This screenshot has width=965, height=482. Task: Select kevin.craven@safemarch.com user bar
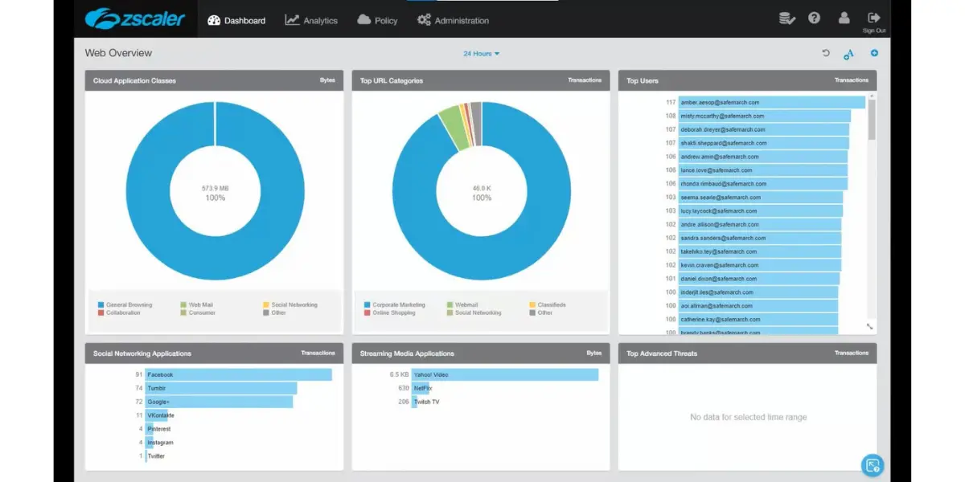pos(760,265)
